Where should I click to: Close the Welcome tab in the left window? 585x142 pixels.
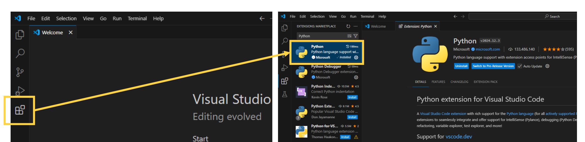click(71, 32)
